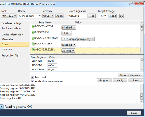Toggle the Auto read checkbox
Screen dimensions: 145x117
(32, 77)
